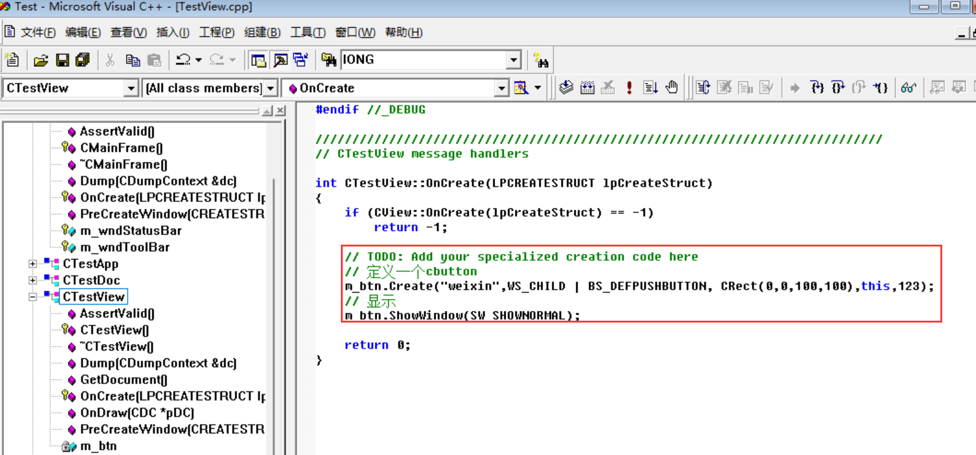Click the Compile icon in build toolbar
This screenshot has width=976, height=455.
(x=566, y=88)
